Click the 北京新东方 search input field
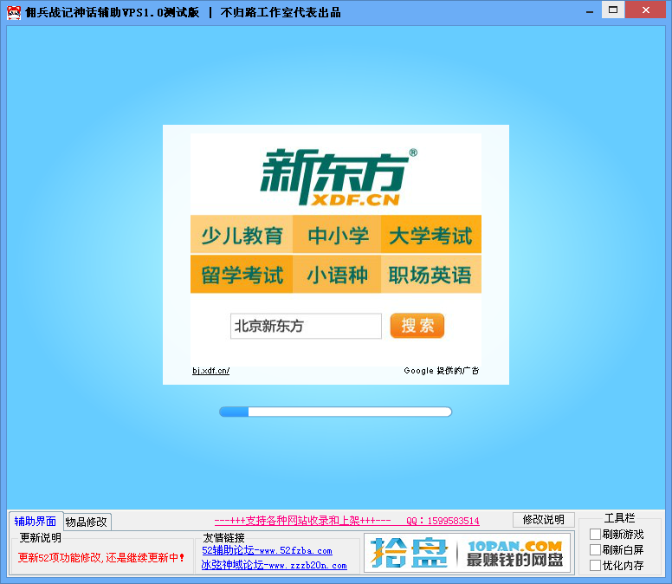Screen dimensions: 672x584 click(306, 326)
